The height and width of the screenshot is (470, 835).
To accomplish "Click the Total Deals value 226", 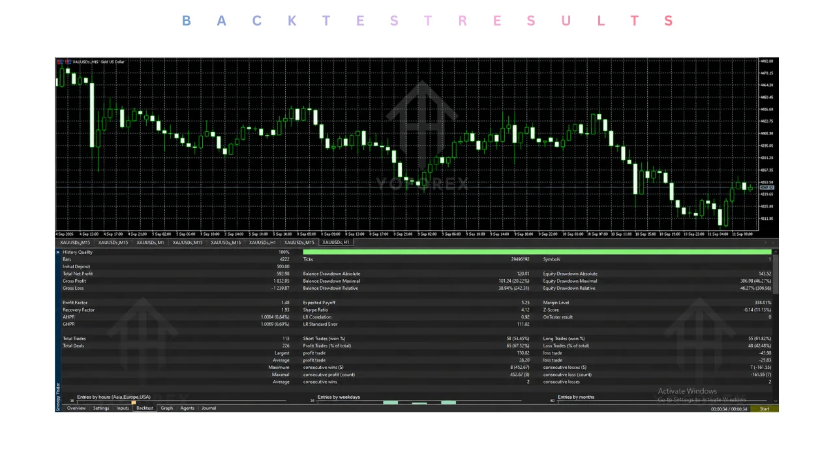I will (x=286, y=346).
